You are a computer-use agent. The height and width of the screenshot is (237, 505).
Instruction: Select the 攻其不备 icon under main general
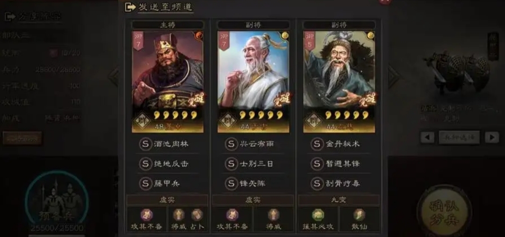pyautogui.click(x=146, y=215)
